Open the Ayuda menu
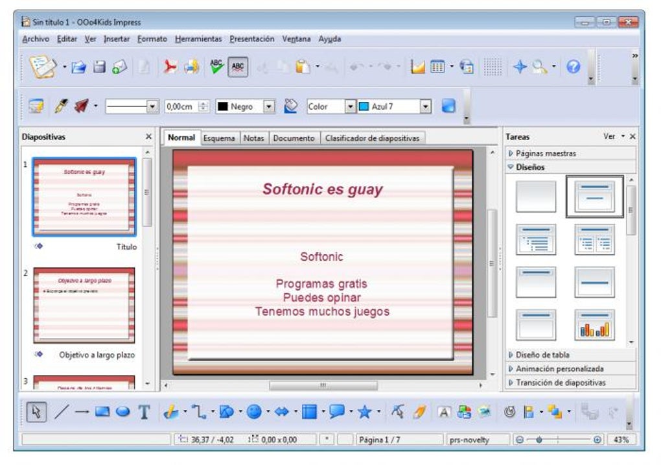Viewport: 661px width, 465px height. pyautogui.click(x=330, y=39)
